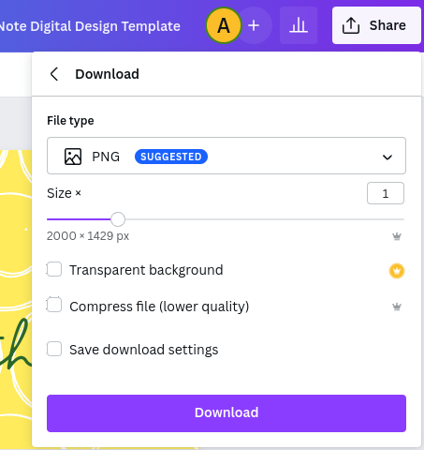Image resolution: width=424 pixels, height=450 pixels.
Task: Click the gold crown beside Transparent background
Action: click(397, 271)
